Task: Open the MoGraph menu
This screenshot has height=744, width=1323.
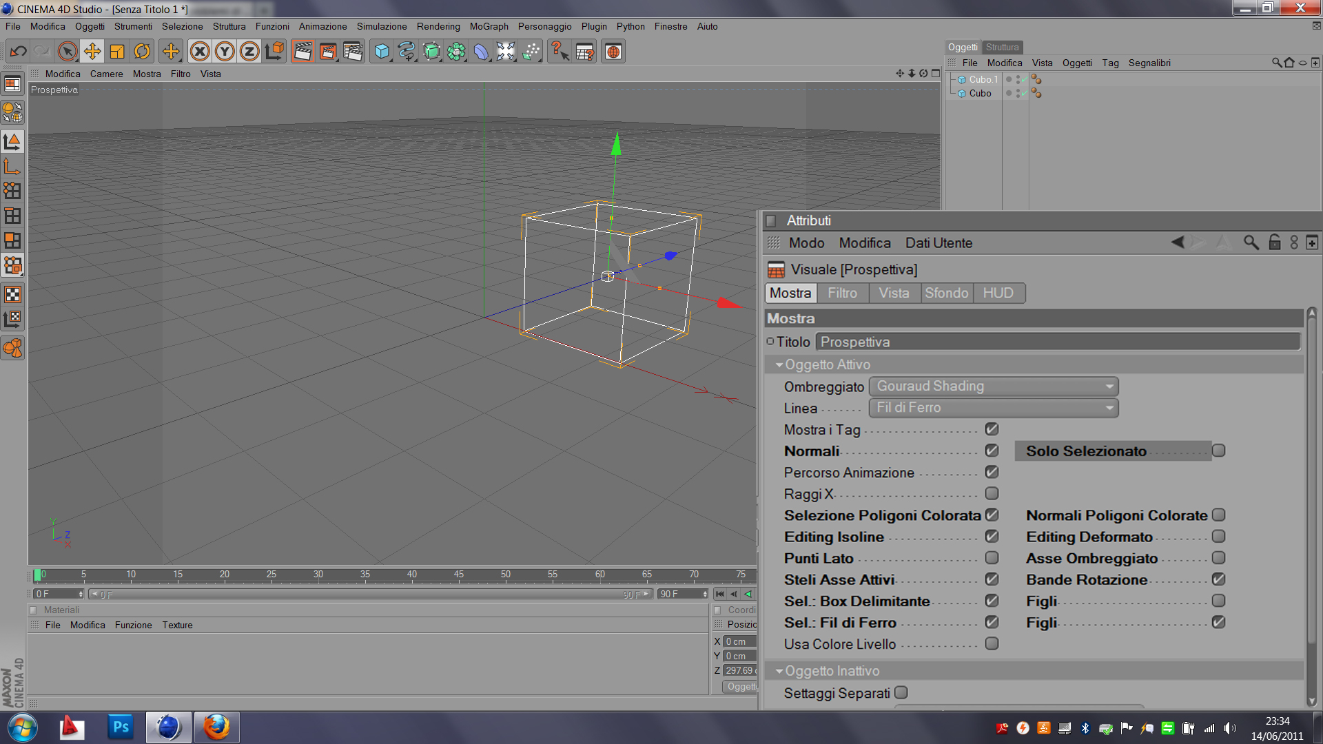Action: tap(489, 26)
